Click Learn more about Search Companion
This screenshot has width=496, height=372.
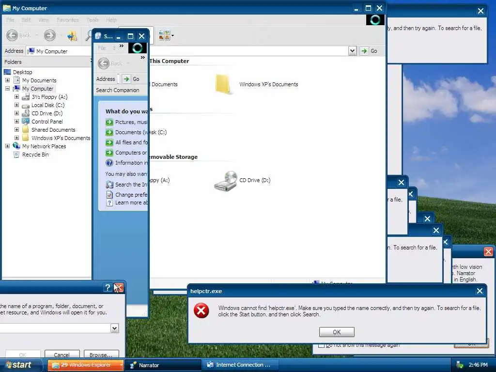tap(126, 202)
